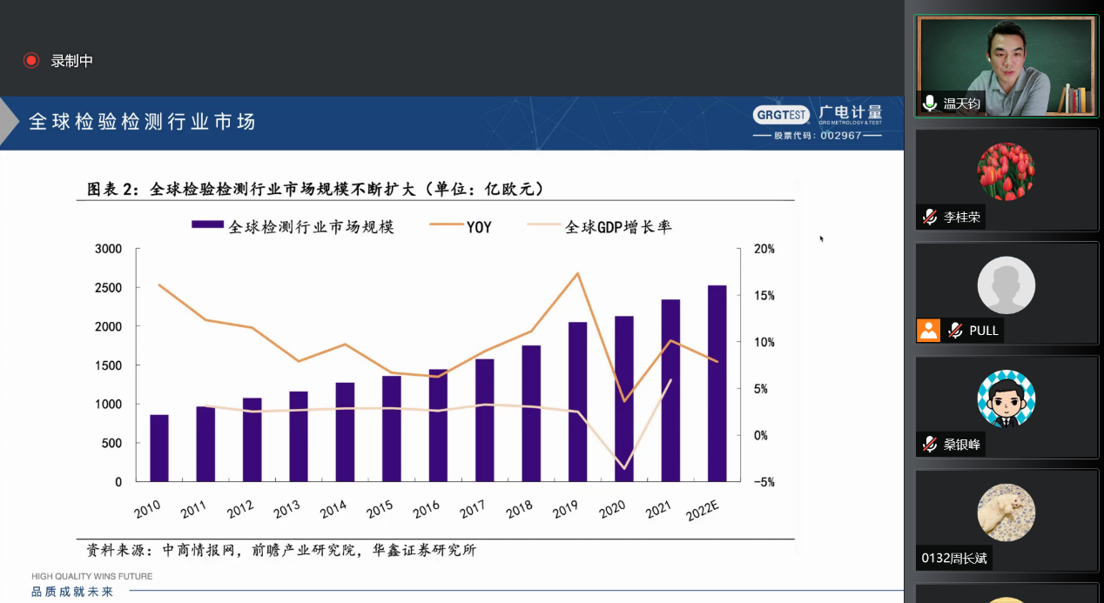Click the left axis value 2000
The height and width of the screenshot is (603, 1104).
tap(109, 326)
